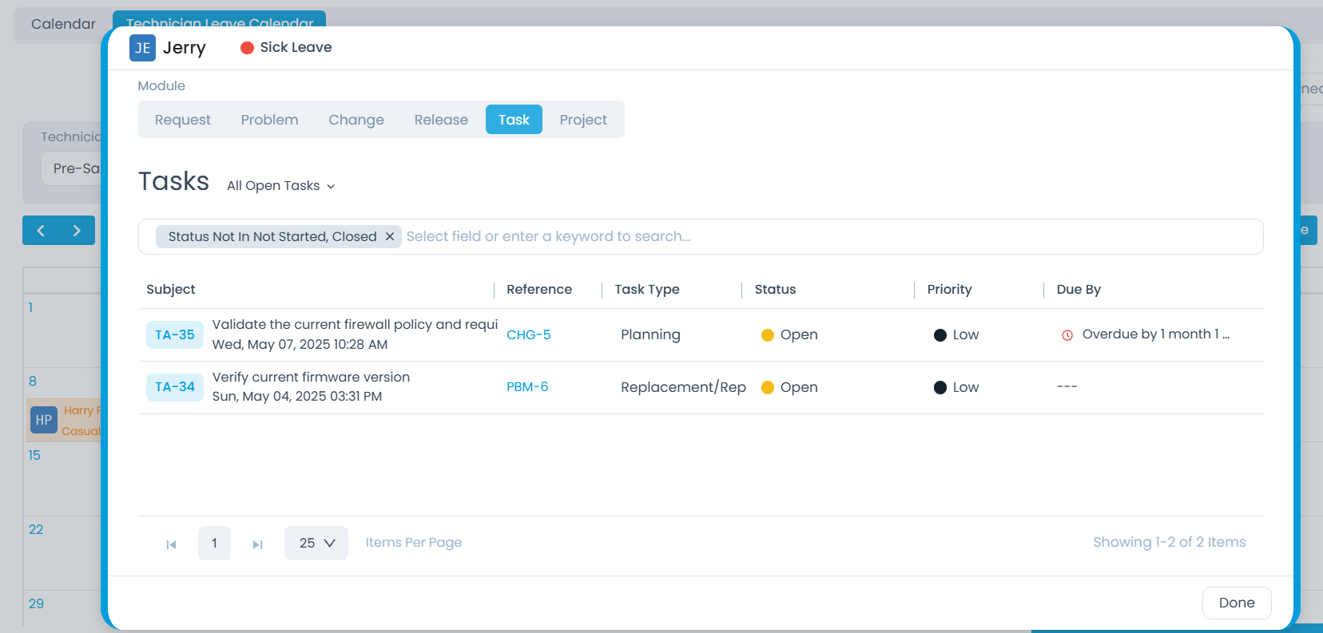Image resolution: width=1323 pixels, height=633 pixels.
Task: Click the red Sick Leave indicator dot
Action: (247, 48)
